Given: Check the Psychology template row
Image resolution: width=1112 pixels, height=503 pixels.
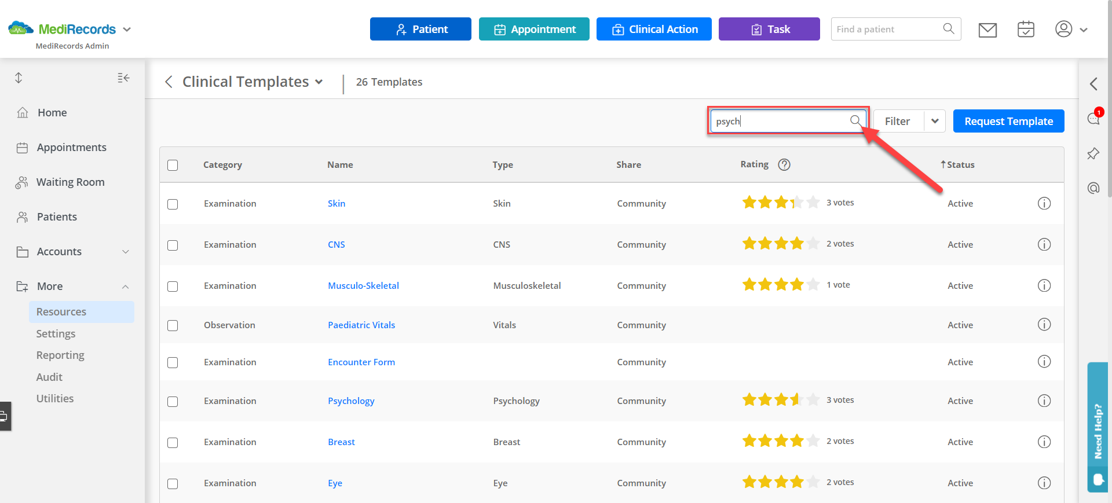Looking at the screenshot, I should point(173,402).
